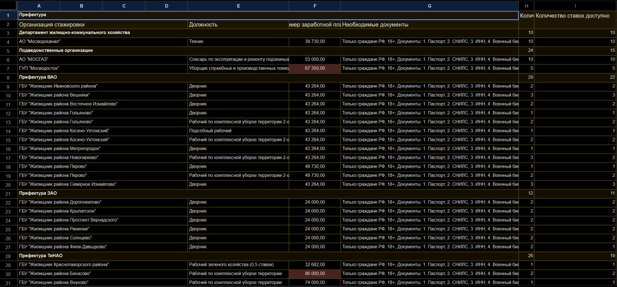Select column H header
617x287 pixels.
point(526,6)
